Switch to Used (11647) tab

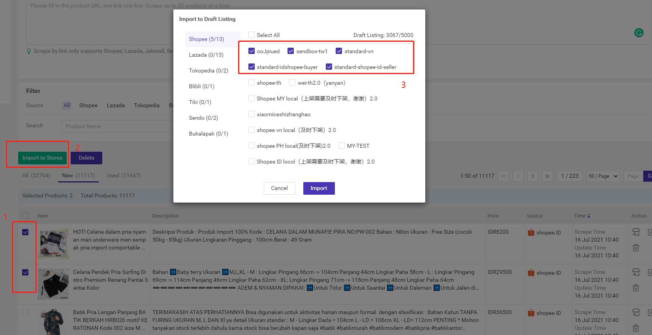[x=124, y=176]
